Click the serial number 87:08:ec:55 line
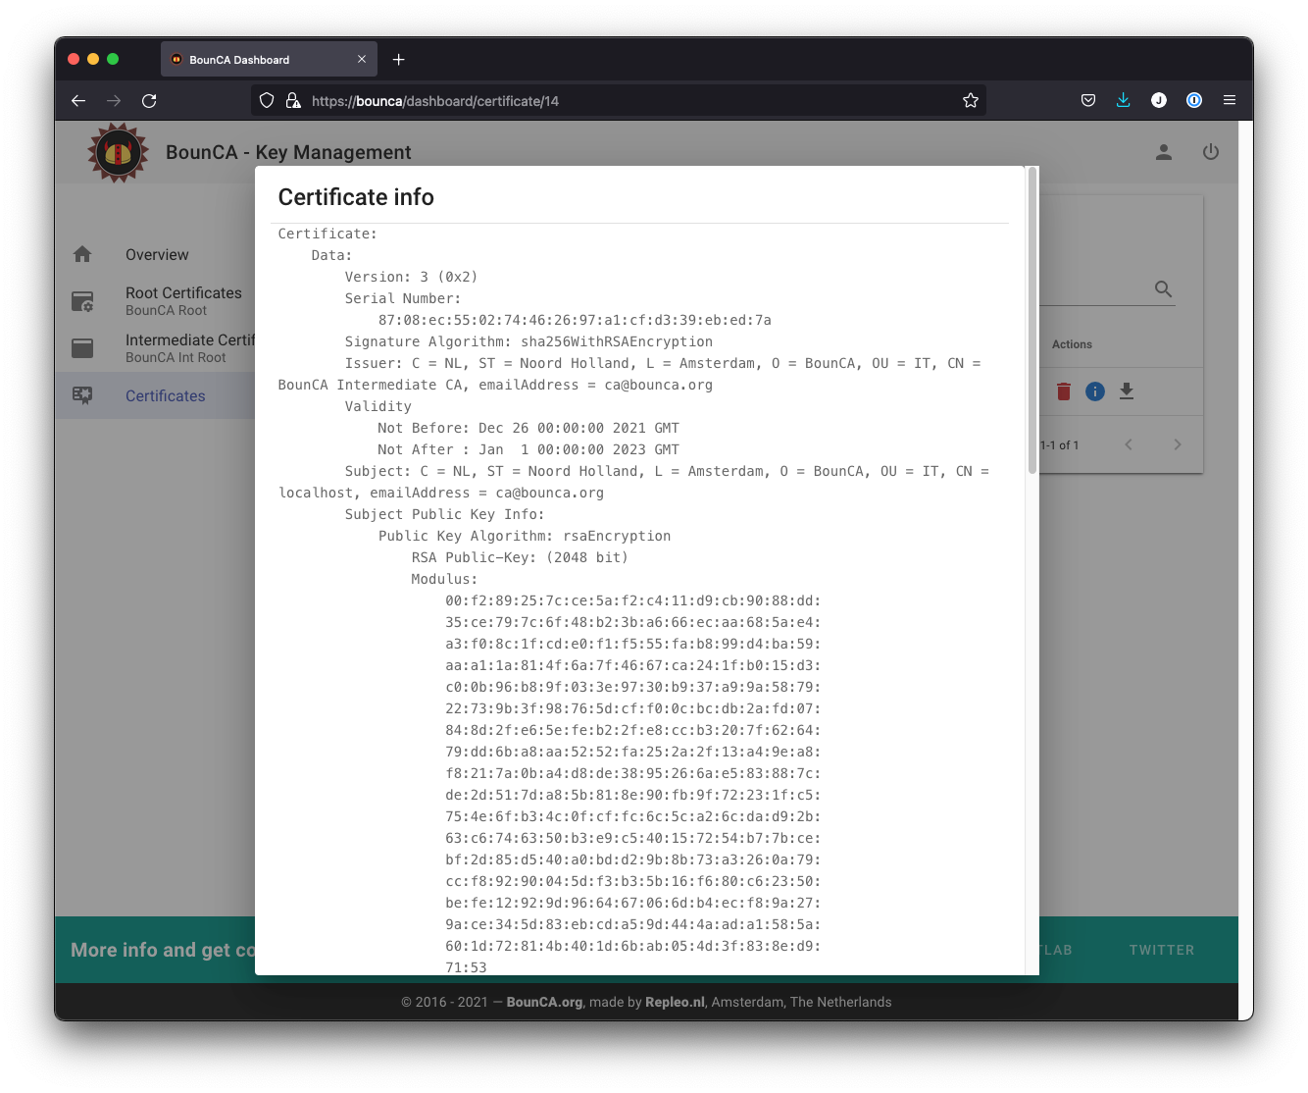Screen dimensions: 1308x1093 pyautogui.click(x=575, y=320)
